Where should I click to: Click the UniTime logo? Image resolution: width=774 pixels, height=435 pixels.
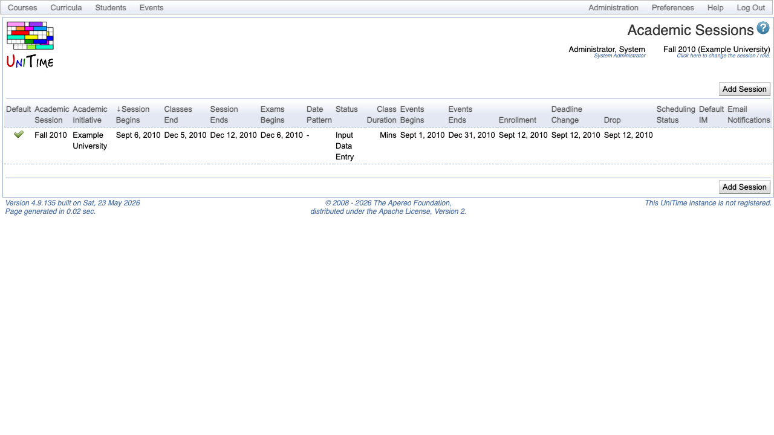(x=30, y=45)
